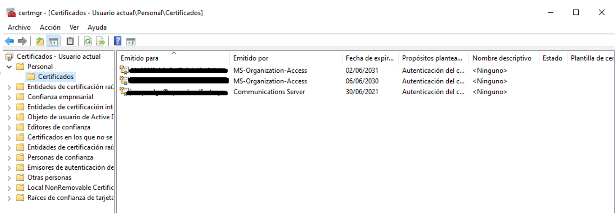Expand the Otras personas node
This screenshot has width=616, height=214.
click(9, 178)
